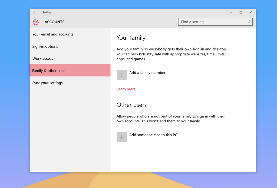Click the Accounts settings gear icon

coord(35,22)
